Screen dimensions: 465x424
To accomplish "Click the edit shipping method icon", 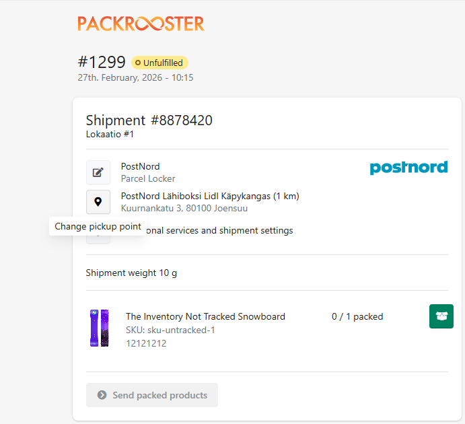I will click(x=98, y=172).
